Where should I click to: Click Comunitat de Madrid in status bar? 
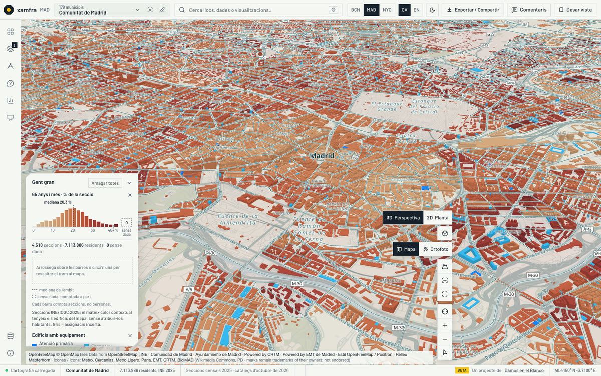(88, 370)
